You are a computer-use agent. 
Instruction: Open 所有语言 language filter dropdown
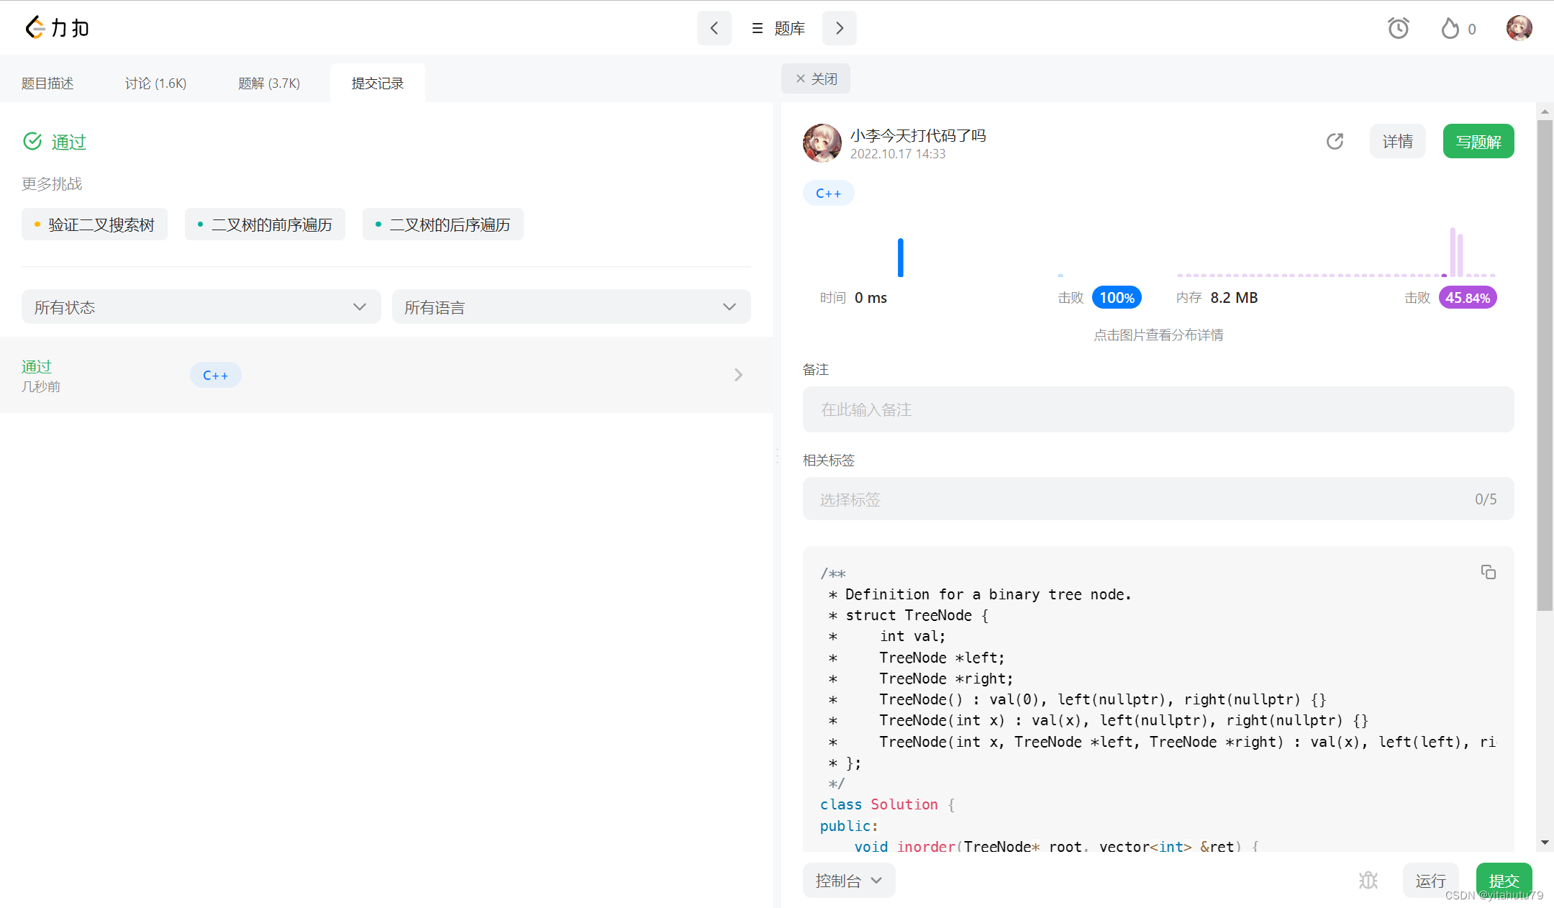pyautogui.click(x=571, y=307)
